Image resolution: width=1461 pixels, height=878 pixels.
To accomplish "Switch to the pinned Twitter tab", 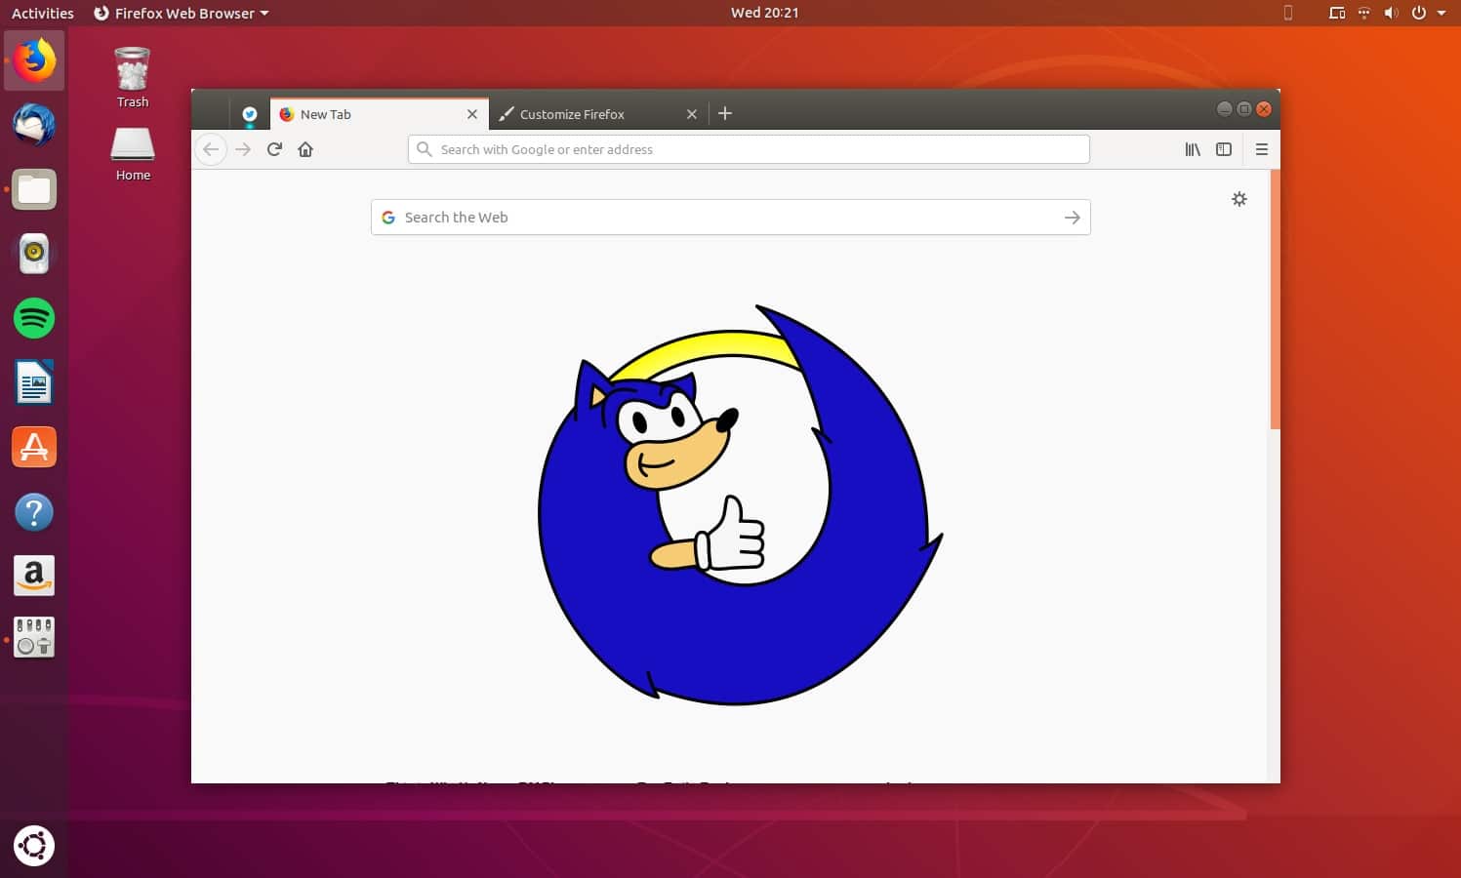I will [250, 114].
